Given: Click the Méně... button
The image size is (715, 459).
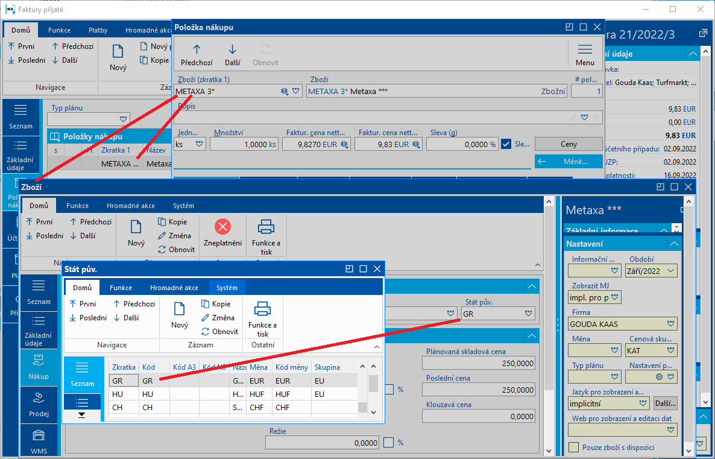Looking at the screenshot, I should coord(568,162).
